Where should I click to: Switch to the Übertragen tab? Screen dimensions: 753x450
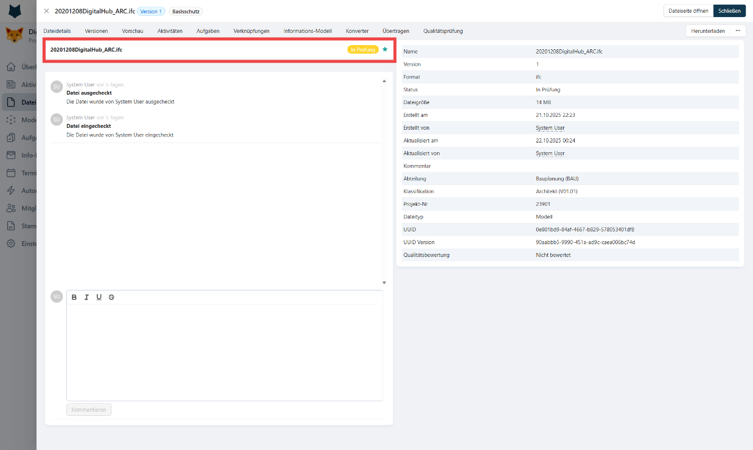[x=396, y=31]
